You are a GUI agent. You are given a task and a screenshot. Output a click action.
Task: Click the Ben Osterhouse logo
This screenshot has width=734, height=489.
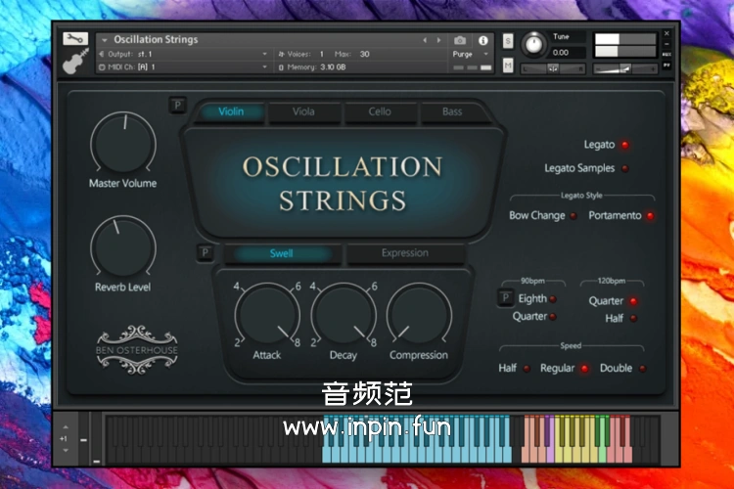coord(137,350)
